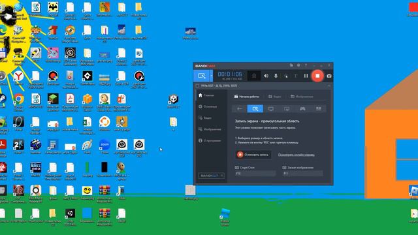The width and height of the screenshot is (418, 235).
Task: Toggle speaker sound recording in Bandicam
Action: click(266, 76)
